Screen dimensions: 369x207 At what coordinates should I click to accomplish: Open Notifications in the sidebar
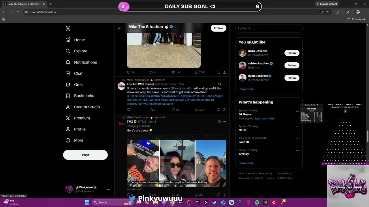tap(81, 62)
